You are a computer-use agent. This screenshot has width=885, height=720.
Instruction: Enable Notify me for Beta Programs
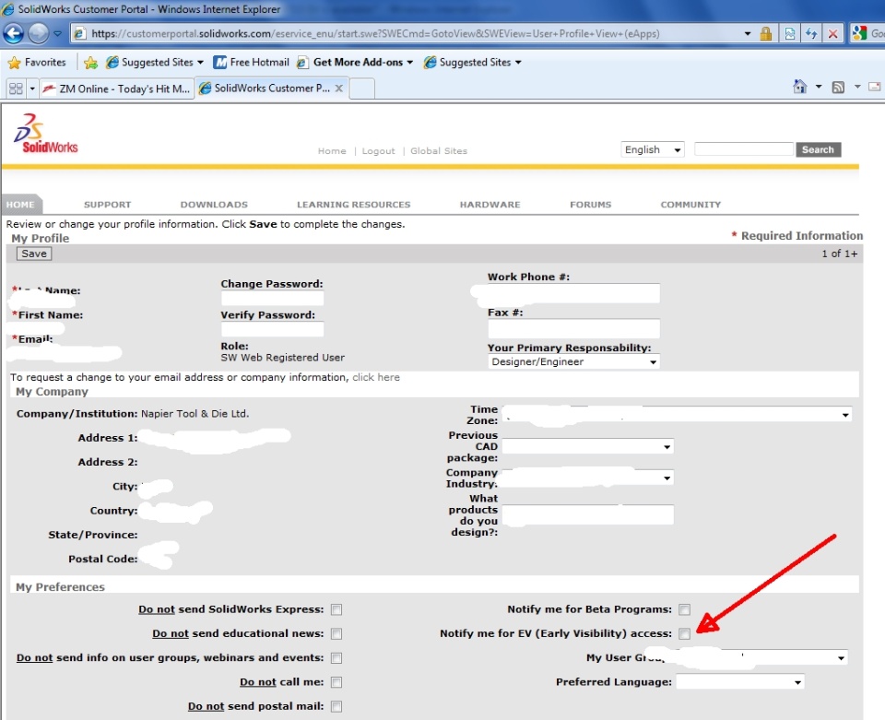click(x=685, y=610)
